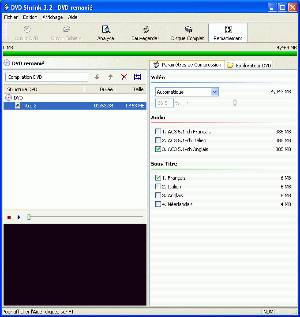Open the Edition menu
300x317 pixels.
tap(30, 17)
